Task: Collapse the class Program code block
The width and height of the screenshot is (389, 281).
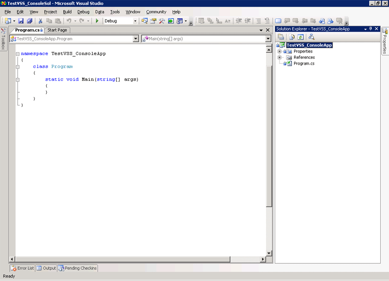Action: pos(18,67)
